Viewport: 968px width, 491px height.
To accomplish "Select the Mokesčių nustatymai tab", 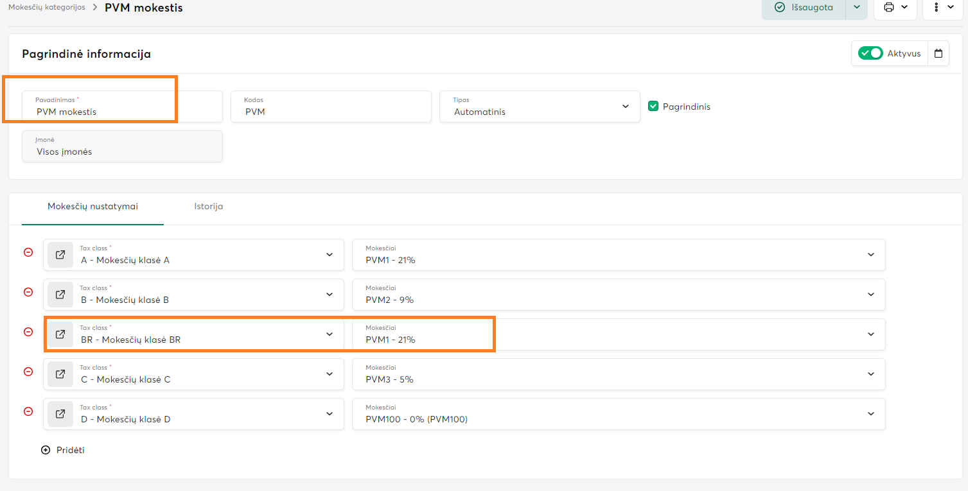I will point(92,207).
